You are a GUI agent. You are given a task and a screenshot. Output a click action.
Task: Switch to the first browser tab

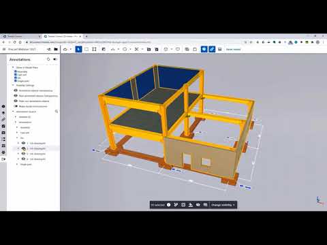[x=21, y=36]
